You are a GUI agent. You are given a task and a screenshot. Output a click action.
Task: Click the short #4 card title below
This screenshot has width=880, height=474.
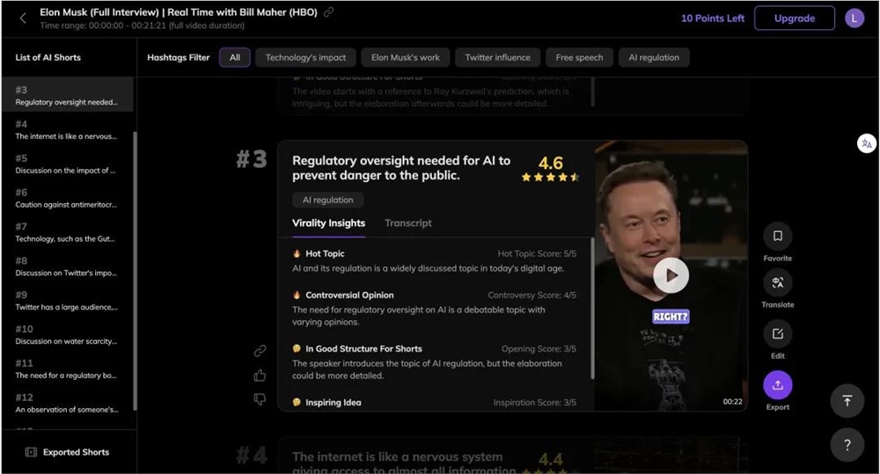pos(404,463)
